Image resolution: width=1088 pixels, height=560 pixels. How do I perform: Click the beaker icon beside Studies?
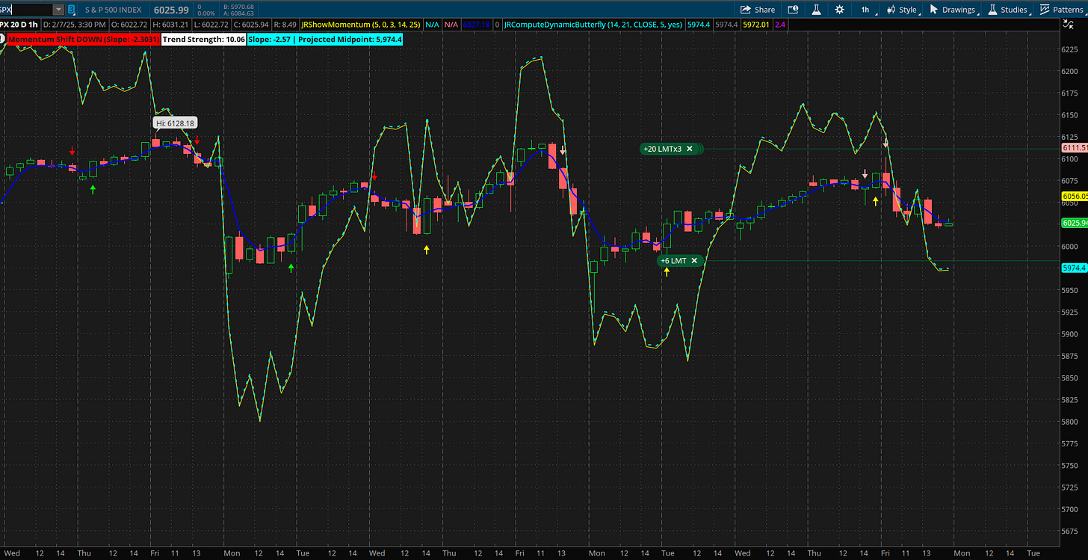992,10
